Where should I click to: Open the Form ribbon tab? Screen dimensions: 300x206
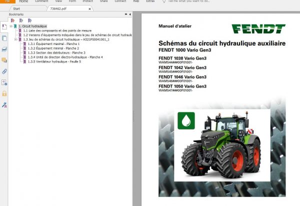point(72,1)
